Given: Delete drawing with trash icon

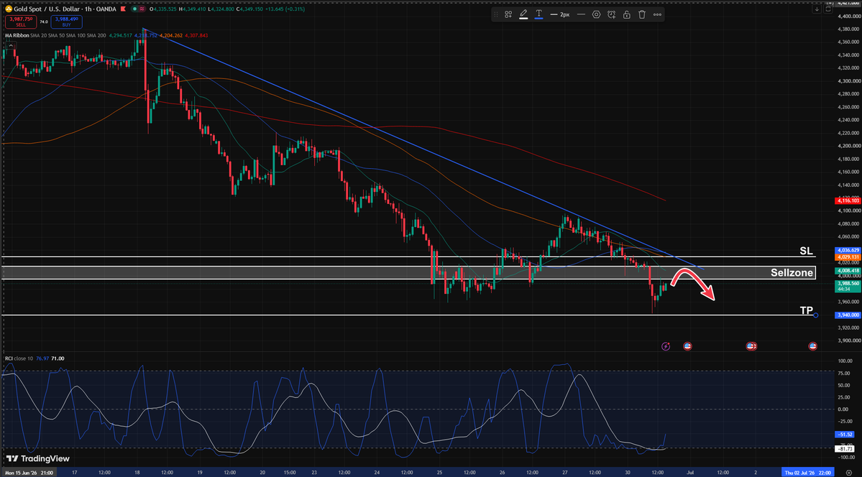Looking at the screenshot, I should [x=641, y=14].
